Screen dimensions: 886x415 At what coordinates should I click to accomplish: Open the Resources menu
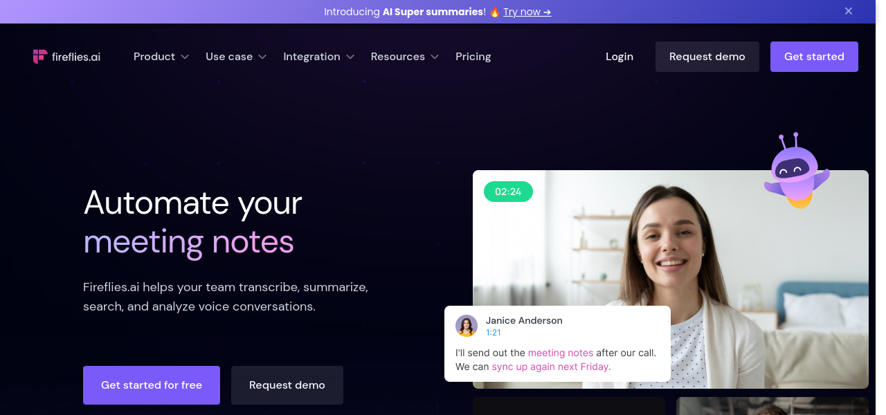coord(397,57)
